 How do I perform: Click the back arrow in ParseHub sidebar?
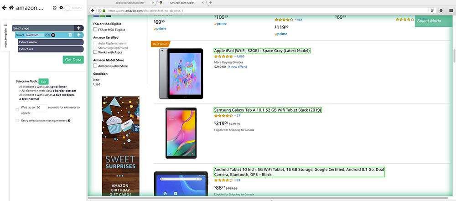click(x=4, y=8)
